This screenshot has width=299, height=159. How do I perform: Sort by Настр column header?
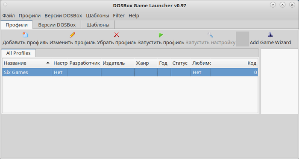[60, 63]
